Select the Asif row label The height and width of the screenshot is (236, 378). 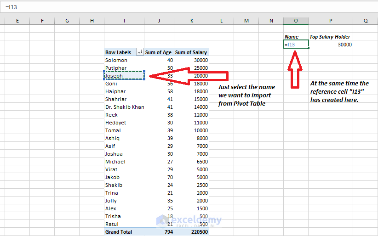click(124, 146)
